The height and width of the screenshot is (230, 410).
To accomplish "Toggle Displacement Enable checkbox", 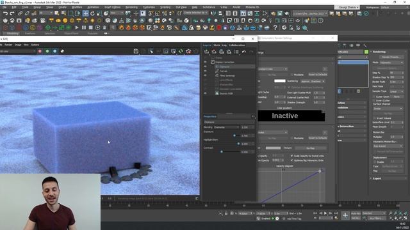I will pyautogui.click(x=374, y=162).
